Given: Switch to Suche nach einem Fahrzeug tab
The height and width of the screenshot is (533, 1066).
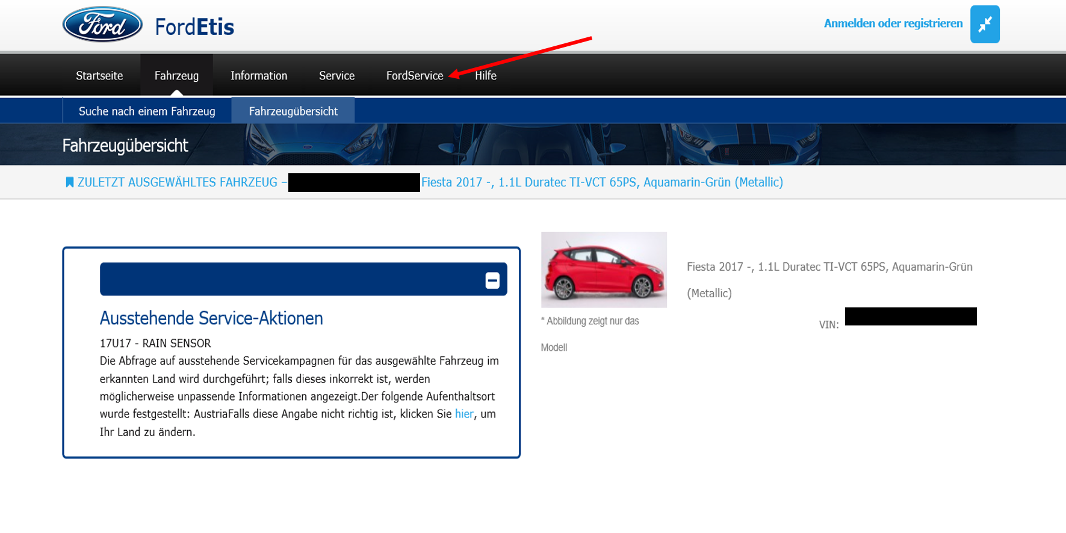Looking at the screenshot, I should click(x=147, y=111).
